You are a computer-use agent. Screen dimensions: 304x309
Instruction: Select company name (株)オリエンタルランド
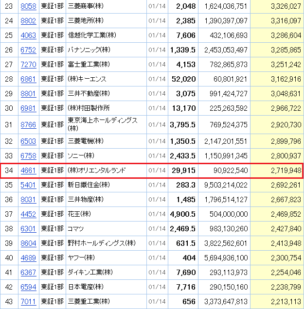pos(97,170)
